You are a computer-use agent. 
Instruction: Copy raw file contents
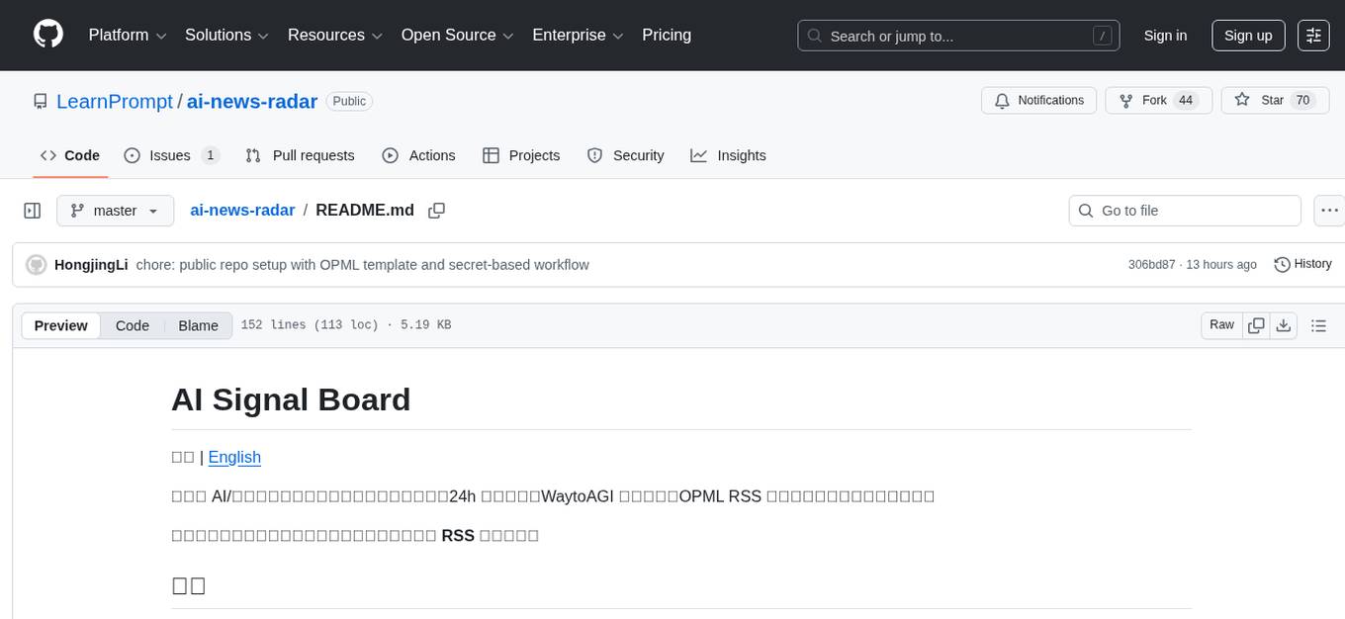pyautogui.click(x=1257, y=325)
